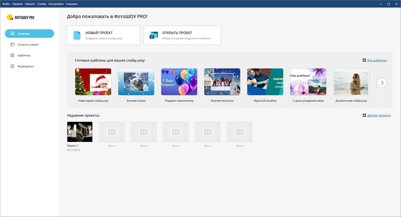Choose the Подарок имениннику template thumbnail
The height and width of the screenshot is (217, 401).
(179, 82)
